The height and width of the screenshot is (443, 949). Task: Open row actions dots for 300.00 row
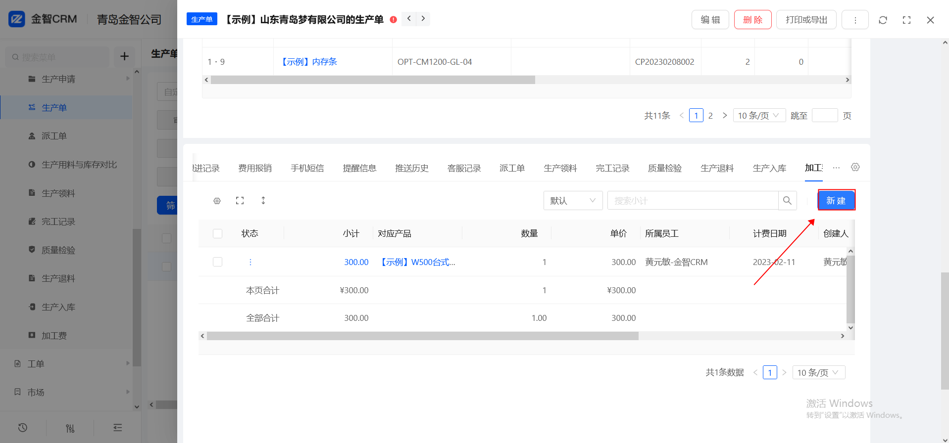click(x=250, y=262)
